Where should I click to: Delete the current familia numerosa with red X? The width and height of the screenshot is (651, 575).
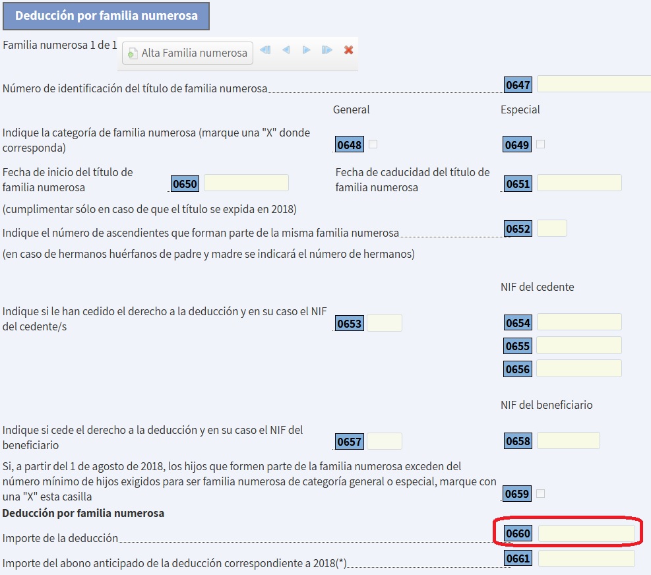349,50
